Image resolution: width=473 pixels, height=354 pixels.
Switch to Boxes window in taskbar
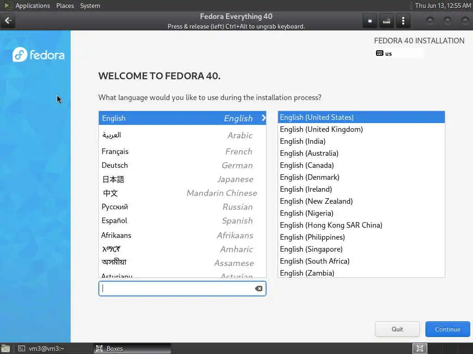[132, 348]
